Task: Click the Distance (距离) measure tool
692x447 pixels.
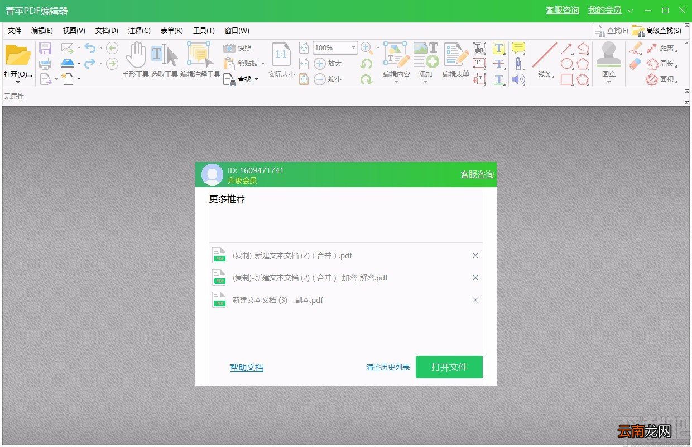Action: click(661, 48)
